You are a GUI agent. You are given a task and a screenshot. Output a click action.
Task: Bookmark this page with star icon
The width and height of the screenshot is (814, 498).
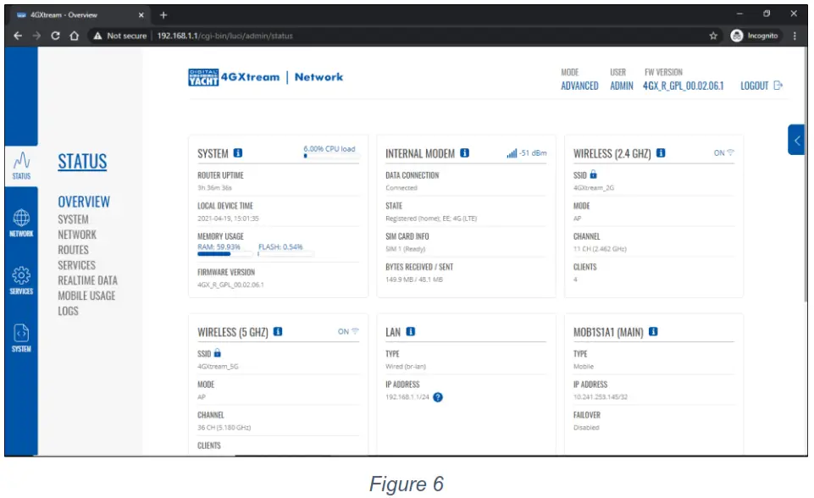point(713,36)
